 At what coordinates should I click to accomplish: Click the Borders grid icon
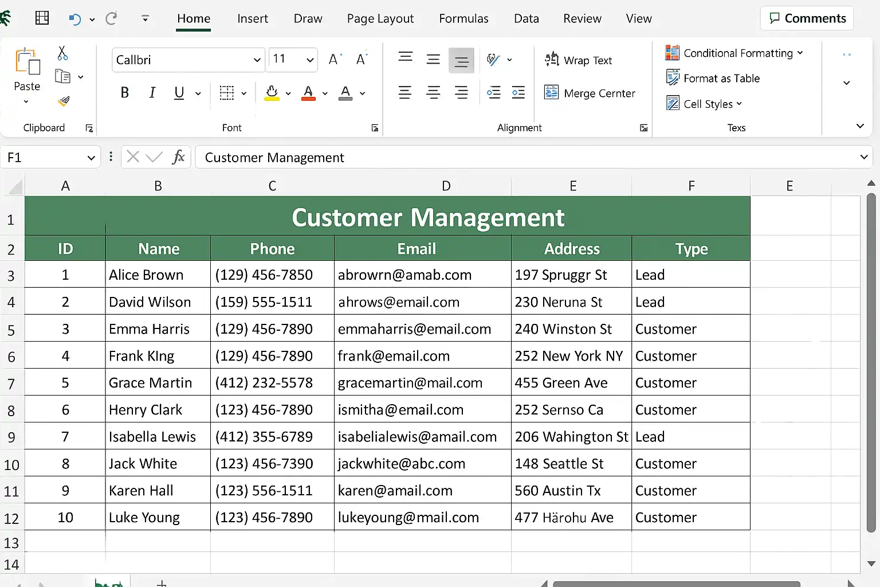pos(227,93)
